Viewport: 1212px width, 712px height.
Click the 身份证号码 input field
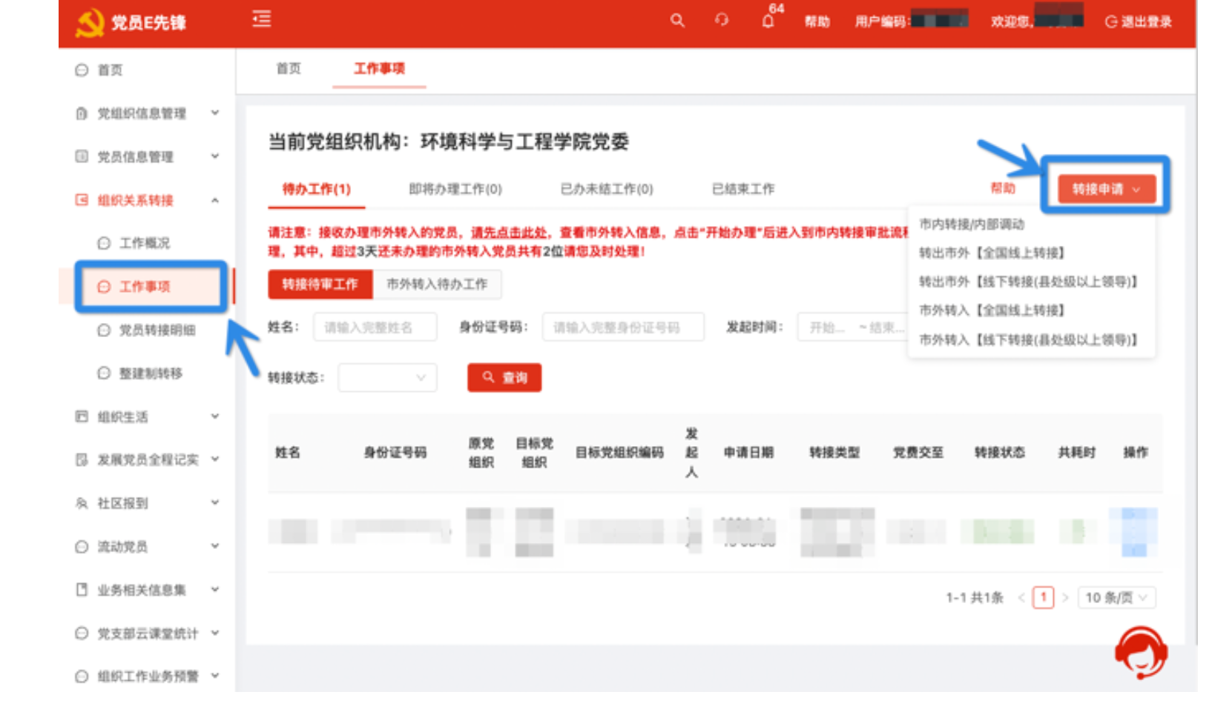click(x=622, y=327)
